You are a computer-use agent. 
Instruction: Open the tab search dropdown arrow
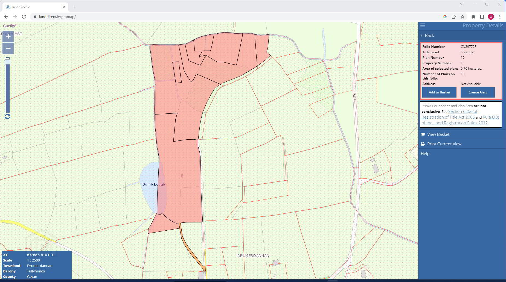click(462, 4)
